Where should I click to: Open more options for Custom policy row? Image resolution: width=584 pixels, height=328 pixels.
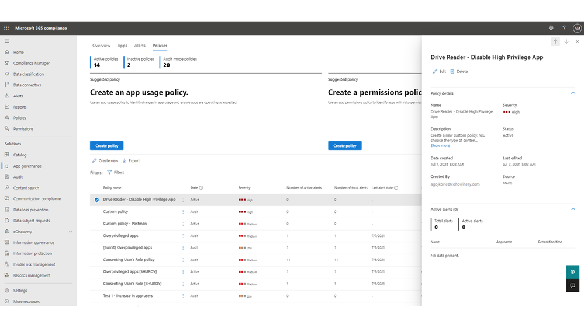[183, 212]
